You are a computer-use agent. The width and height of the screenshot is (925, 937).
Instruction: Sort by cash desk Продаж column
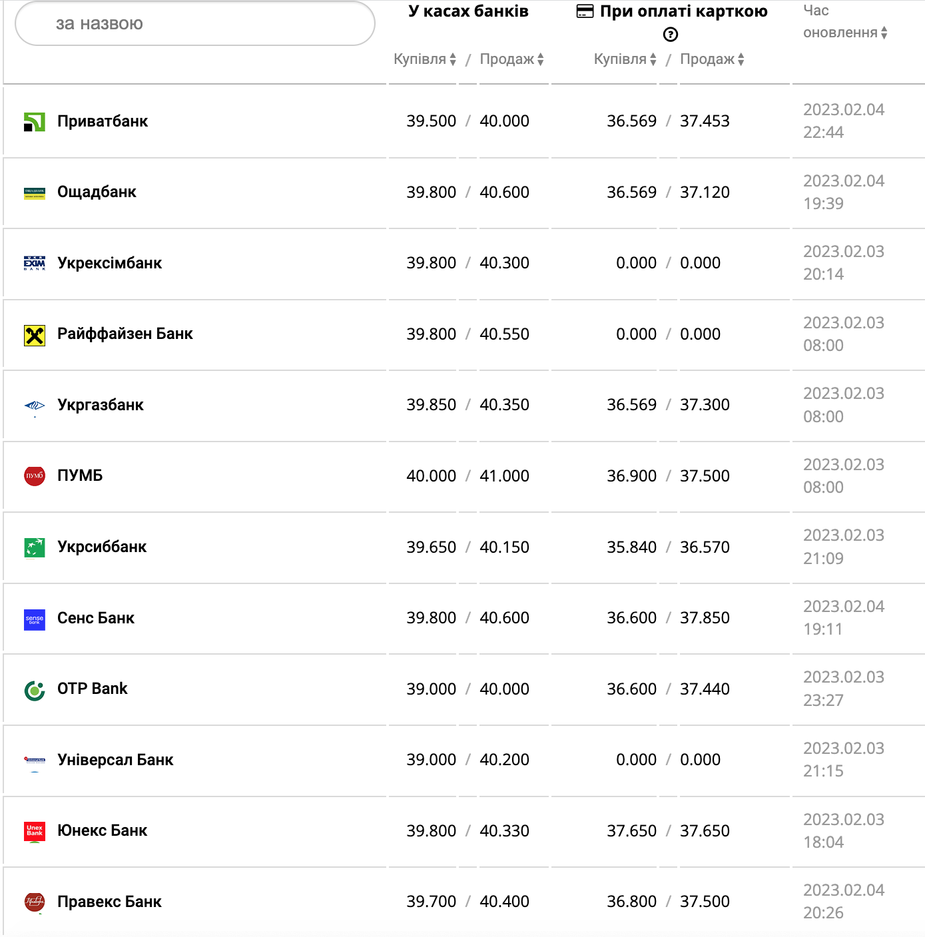511,59
